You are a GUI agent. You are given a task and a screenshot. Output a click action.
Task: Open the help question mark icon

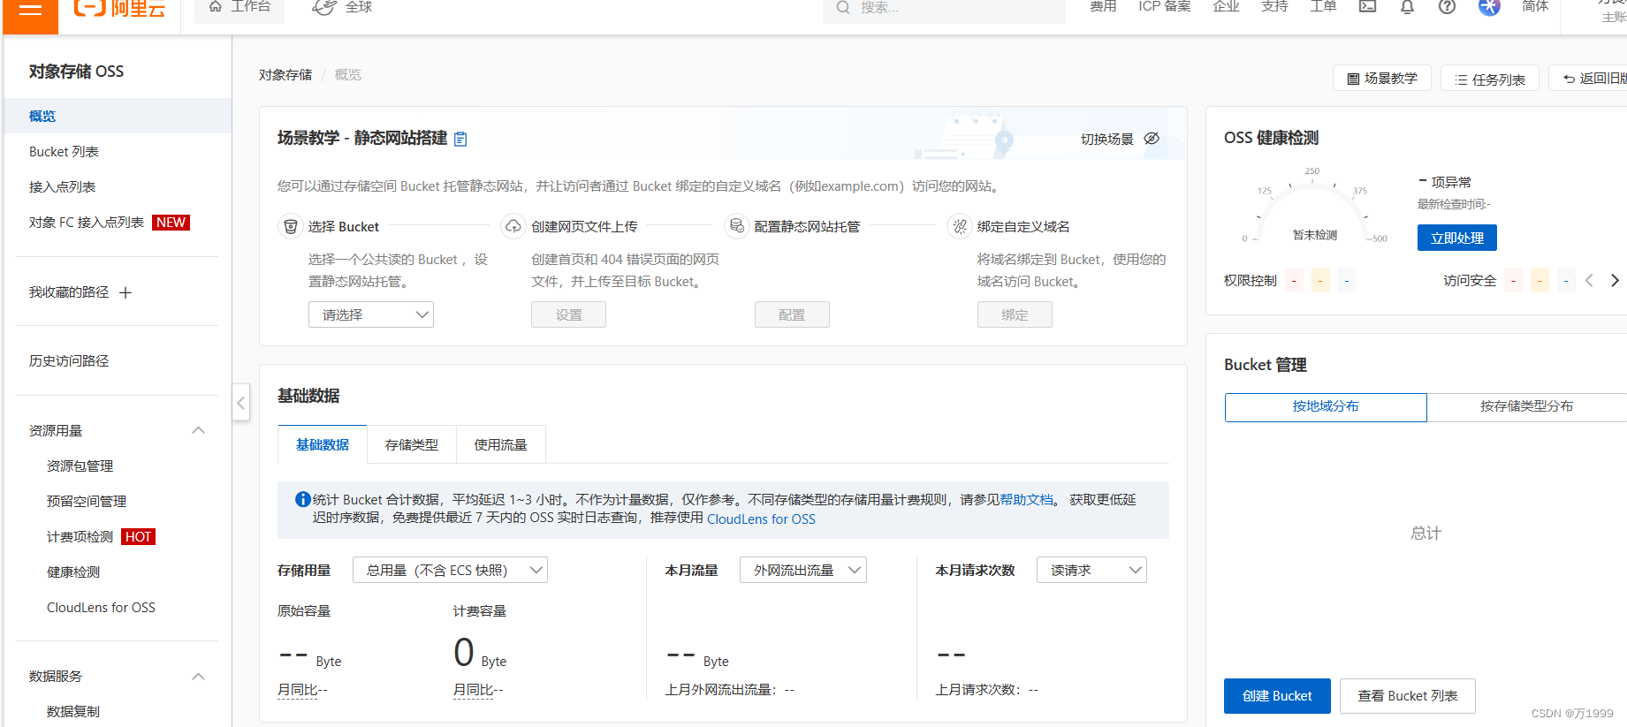tap(1447, 7)
